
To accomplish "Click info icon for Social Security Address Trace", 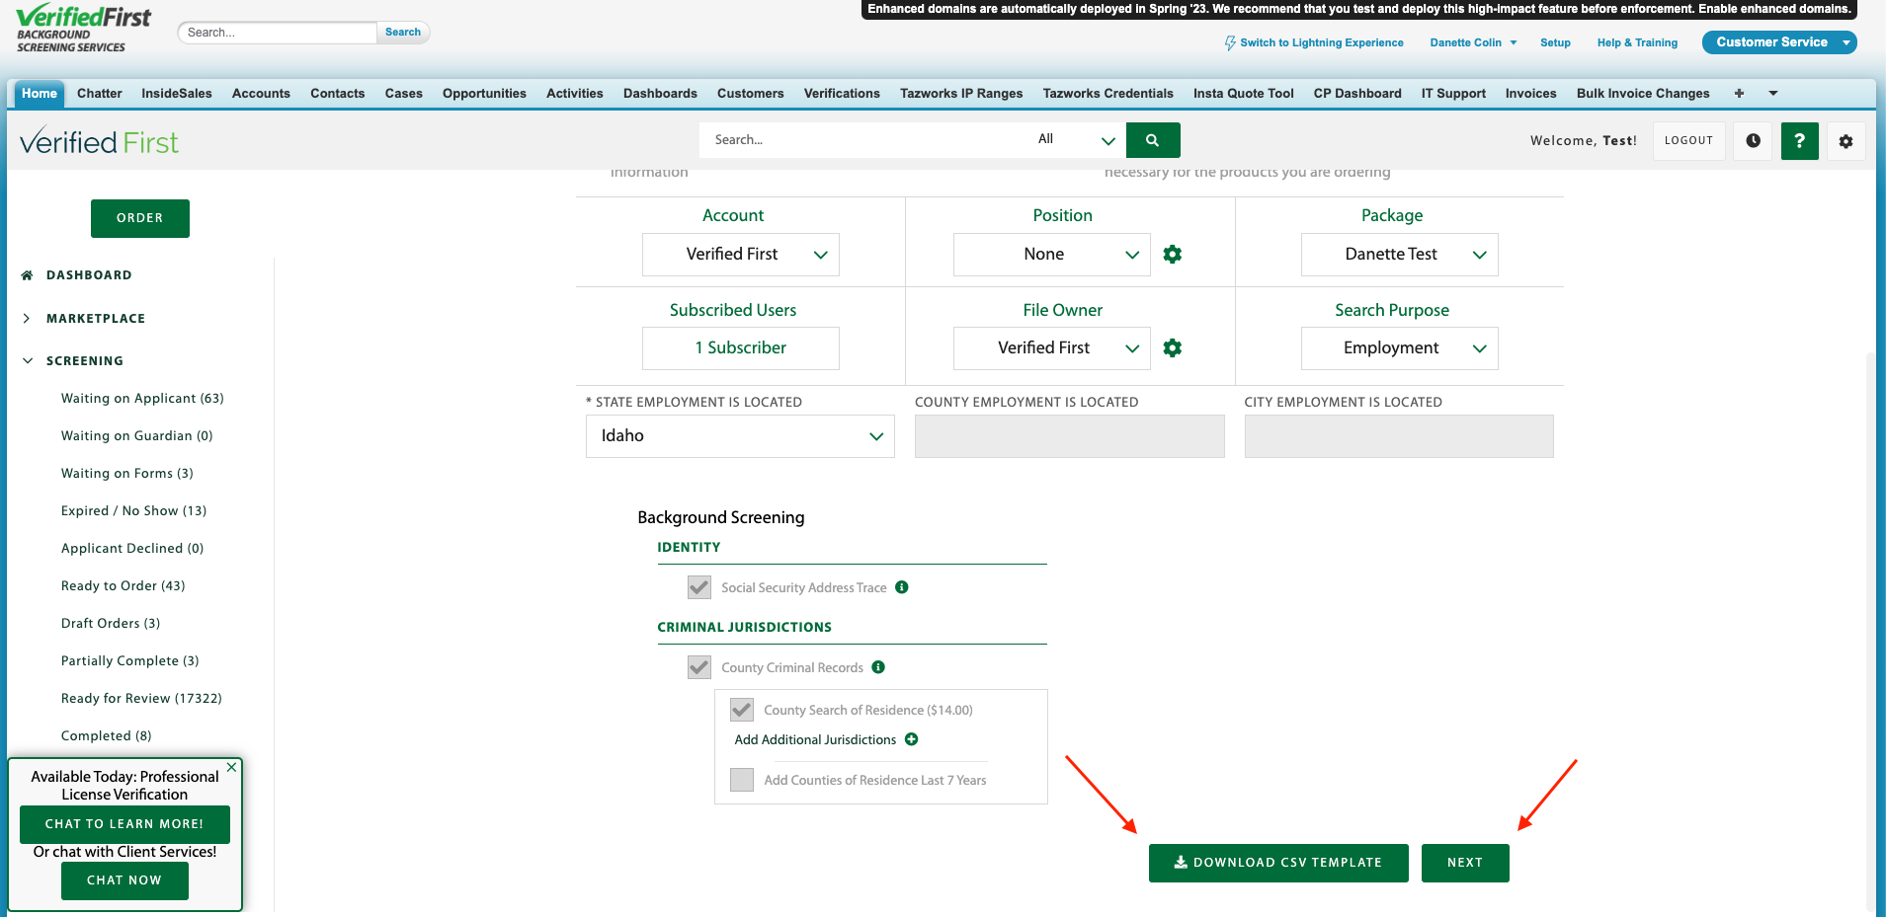I will pyautogui.click(x=902, y=587).
